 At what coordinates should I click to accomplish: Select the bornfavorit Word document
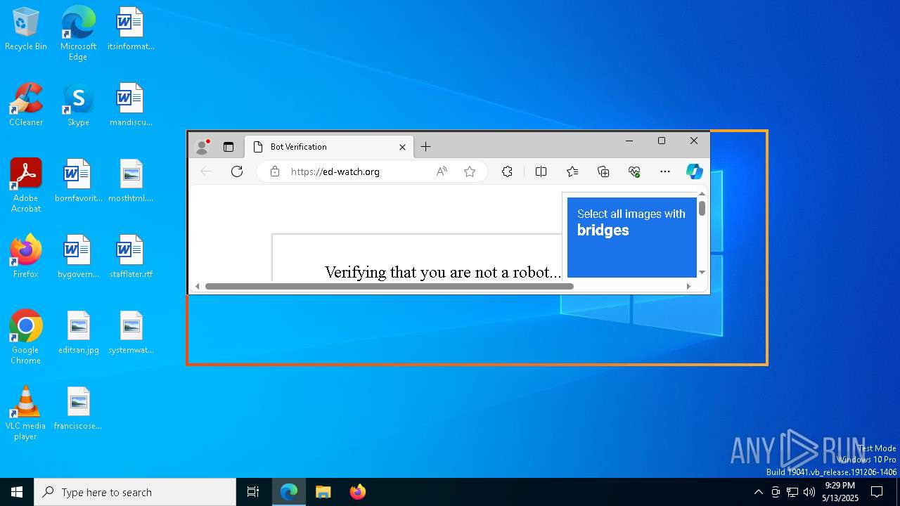[78, 181]
